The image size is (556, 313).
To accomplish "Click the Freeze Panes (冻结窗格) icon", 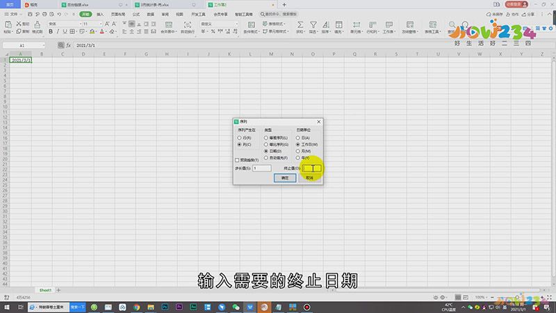I will pyautogui.click(x=410, y=24).
